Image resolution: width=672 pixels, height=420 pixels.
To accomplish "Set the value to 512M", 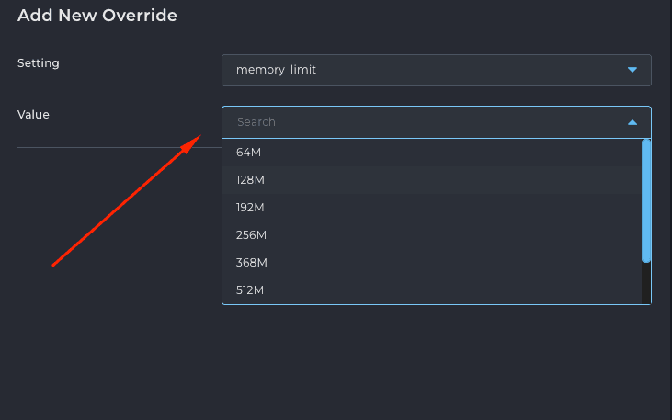I will pyautogui.click(x=431, y=290).
